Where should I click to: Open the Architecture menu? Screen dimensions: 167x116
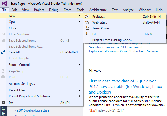tap(98, 10)
